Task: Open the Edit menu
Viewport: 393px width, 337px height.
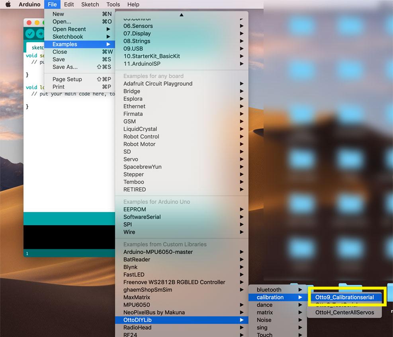Action: coord(68,4)
